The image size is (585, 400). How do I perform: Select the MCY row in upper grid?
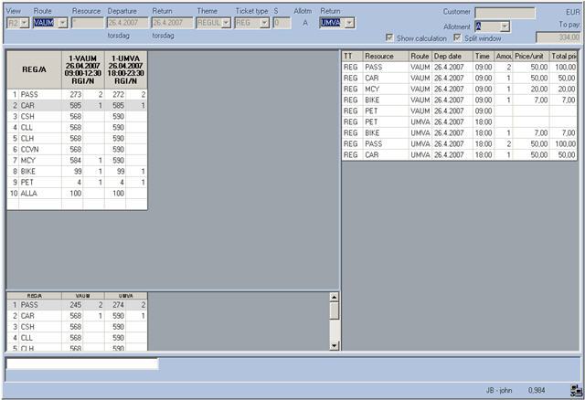77,161
